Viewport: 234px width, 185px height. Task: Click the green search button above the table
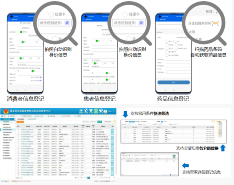100,122
